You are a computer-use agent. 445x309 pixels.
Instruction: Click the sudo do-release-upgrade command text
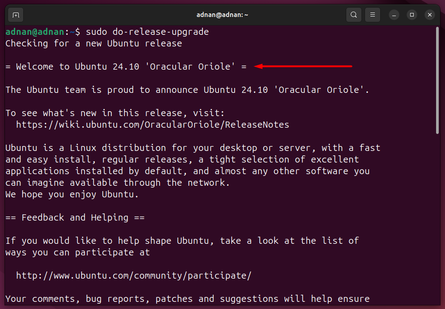click(x=147, y=32)
